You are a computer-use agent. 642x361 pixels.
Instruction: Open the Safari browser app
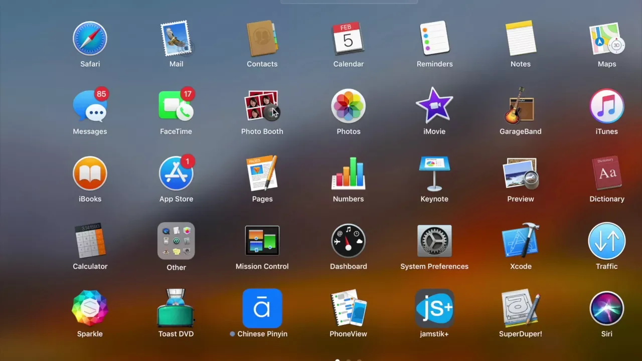click(x=90, y=39)
